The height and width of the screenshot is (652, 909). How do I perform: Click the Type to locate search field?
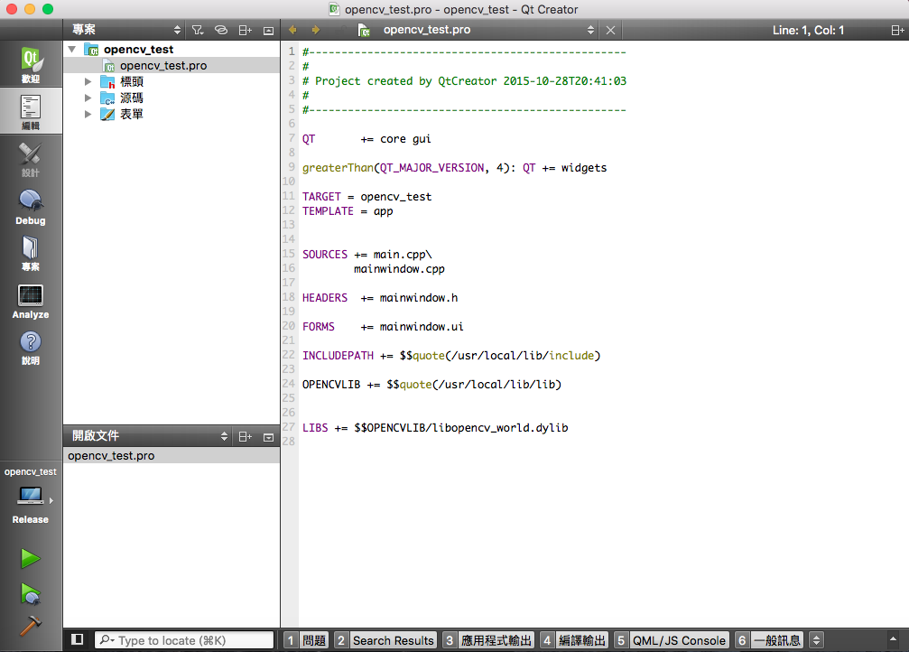click(184, 640)
